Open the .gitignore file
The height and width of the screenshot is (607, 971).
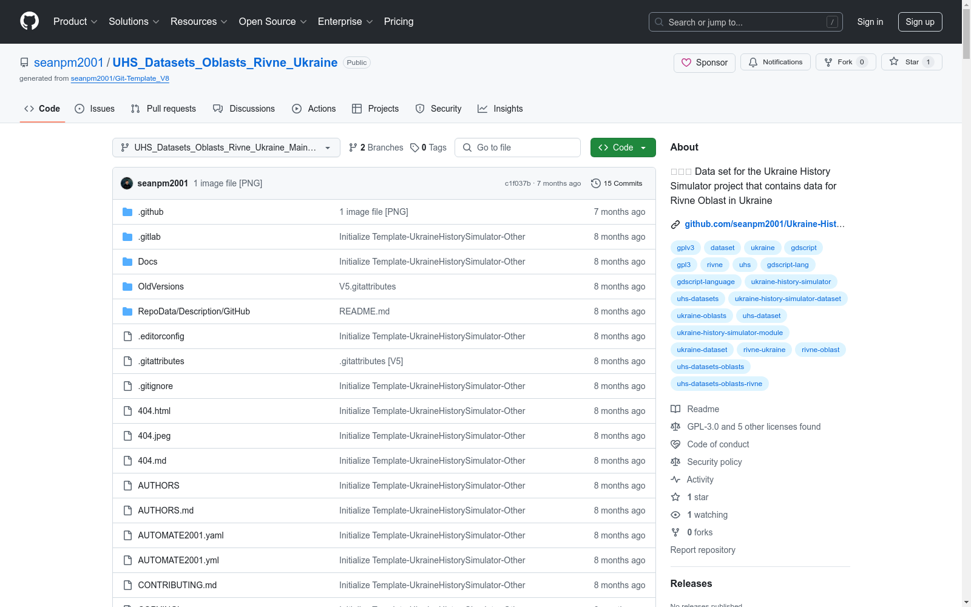click(155, 386)
